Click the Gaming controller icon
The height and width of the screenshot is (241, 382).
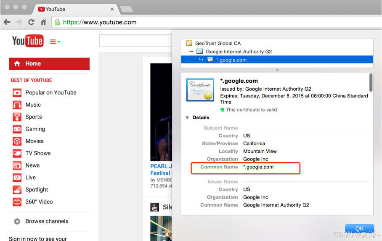tap(17, 129)
